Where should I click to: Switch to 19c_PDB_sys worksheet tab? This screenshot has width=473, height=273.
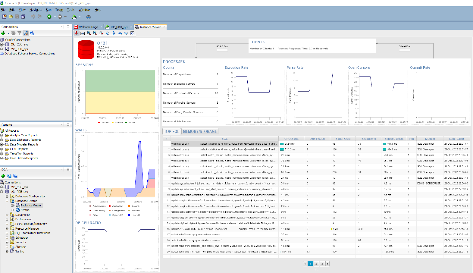tap(119, 27)
